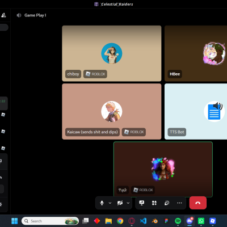Select the TTS Bot participant tile
This screenshot has height=227, width=227.
tap(196, 111)
